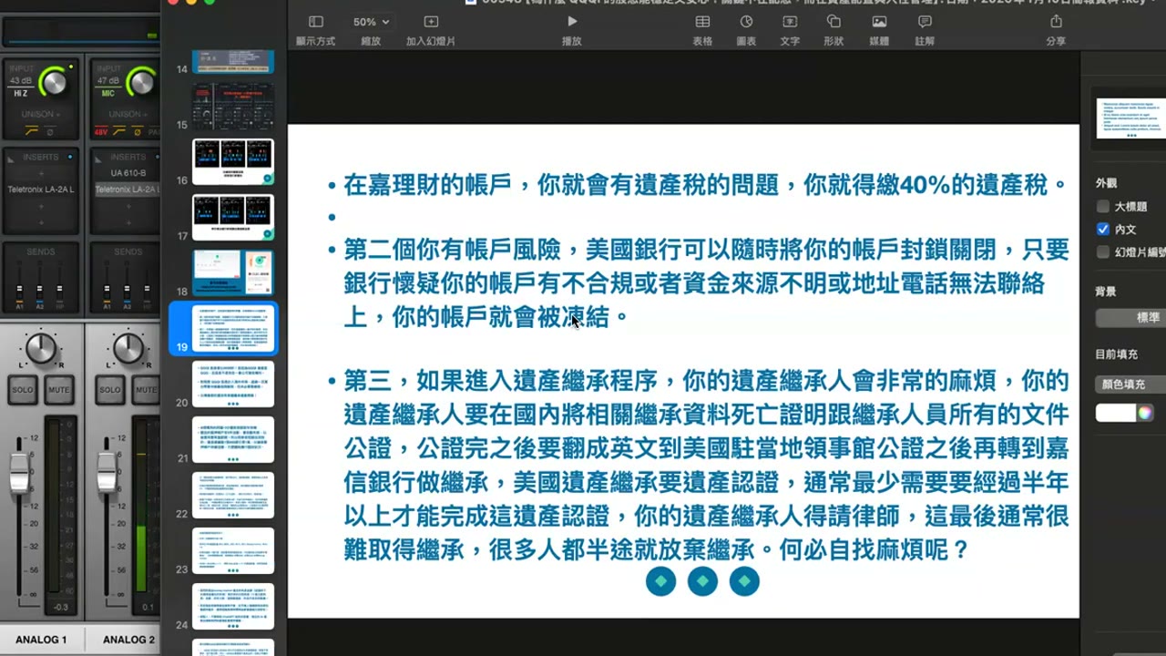This screenshot has width=1166, height=656.
Task: Open the 顯示方式 view options menu
Action: (315, 22)
